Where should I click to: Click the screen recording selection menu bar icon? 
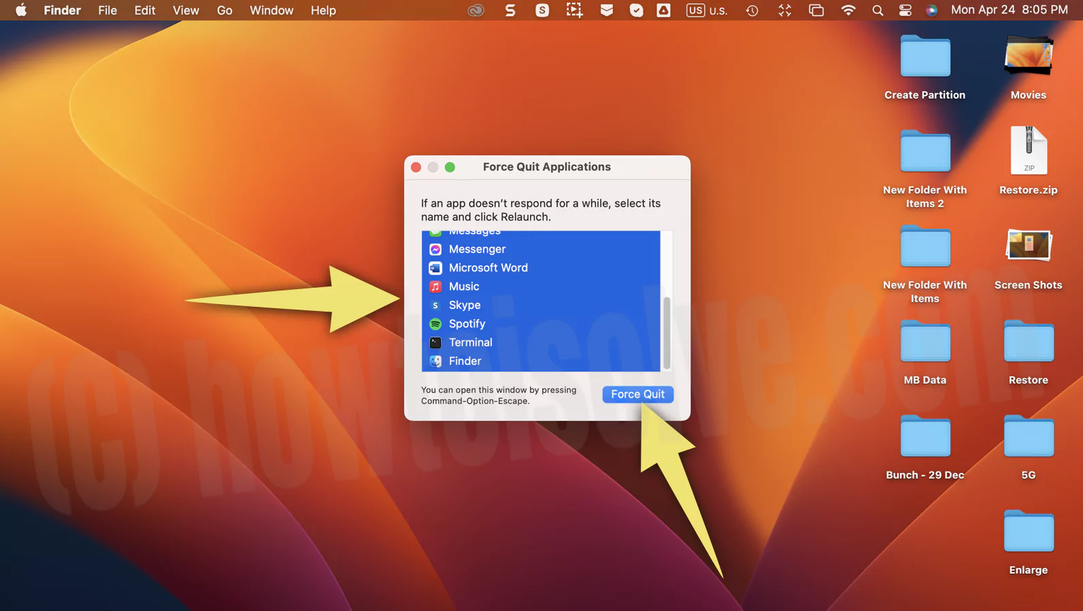(574, 10)
